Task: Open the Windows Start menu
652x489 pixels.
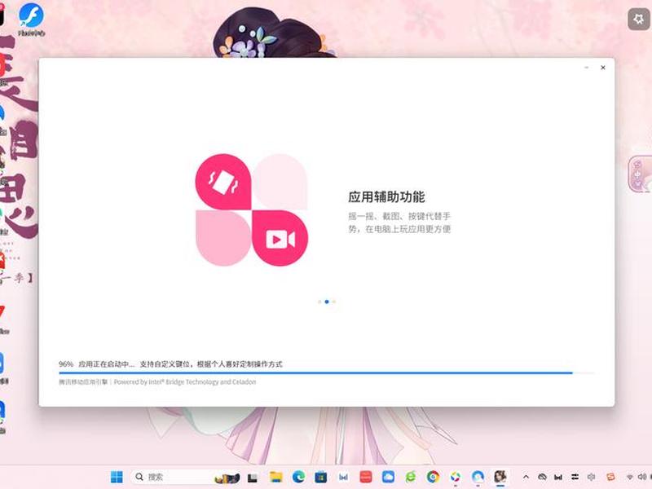Action: point(117,477)
